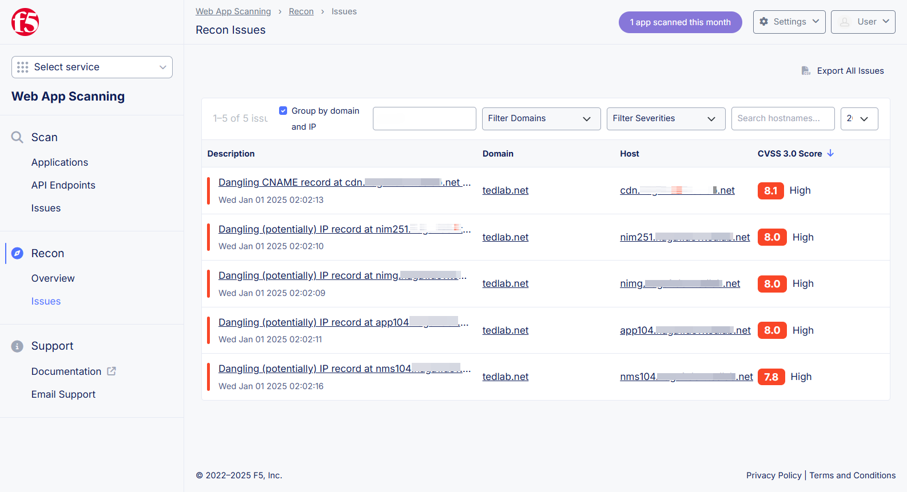Click the 1 app scanned this month button
Viewport: 907px width, 492px height.
pos(680,22)
